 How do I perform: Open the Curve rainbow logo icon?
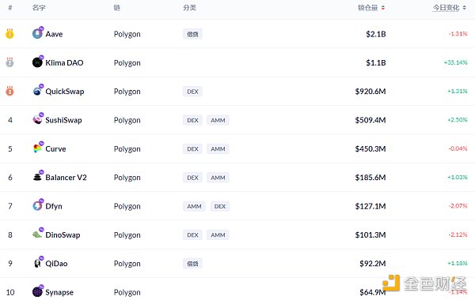coord(37,148)
